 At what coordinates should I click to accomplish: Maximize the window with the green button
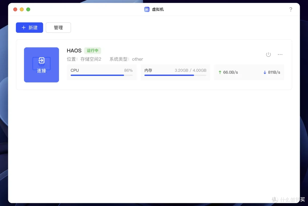[28, 9]
